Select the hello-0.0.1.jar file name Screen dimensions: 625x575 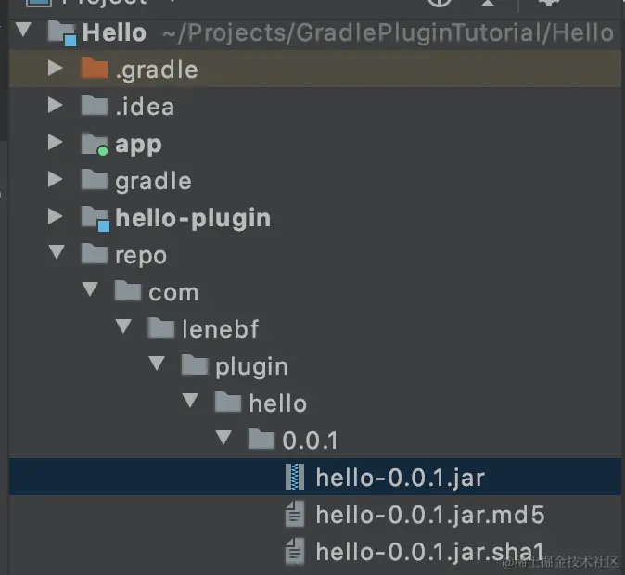401,478
